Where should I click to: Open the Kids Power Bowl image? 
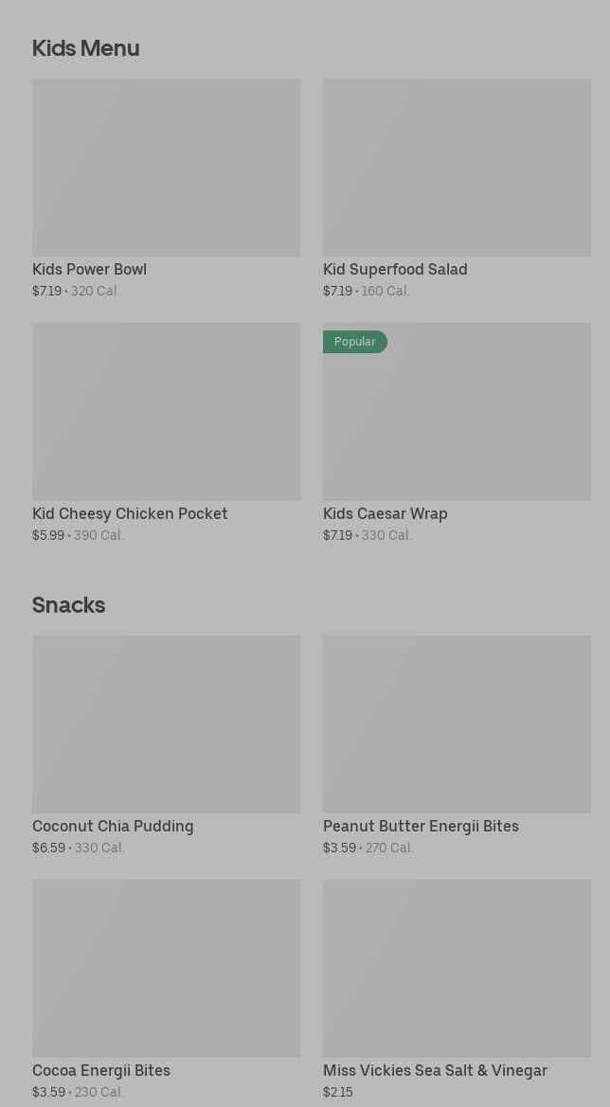(166, 168)
